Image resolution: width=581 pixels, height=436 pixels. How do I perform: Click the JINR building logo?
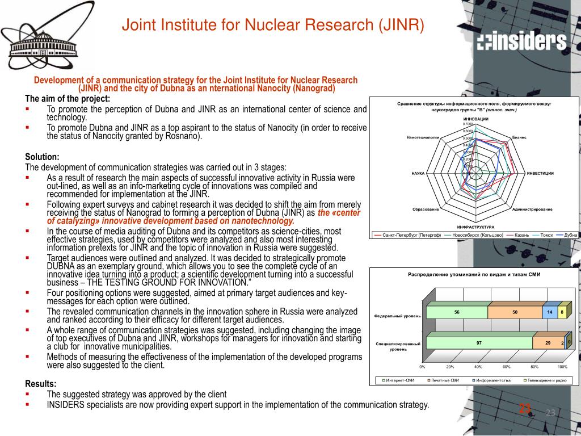47,35
